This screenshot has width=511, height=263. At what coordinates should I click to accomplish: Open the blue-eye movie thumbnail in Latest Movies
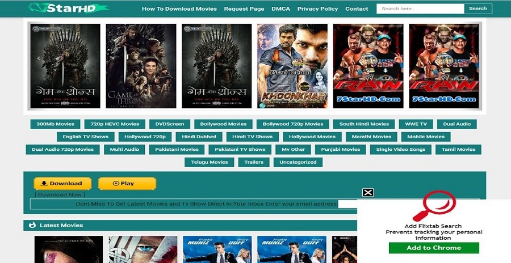(x=143, y=249)
